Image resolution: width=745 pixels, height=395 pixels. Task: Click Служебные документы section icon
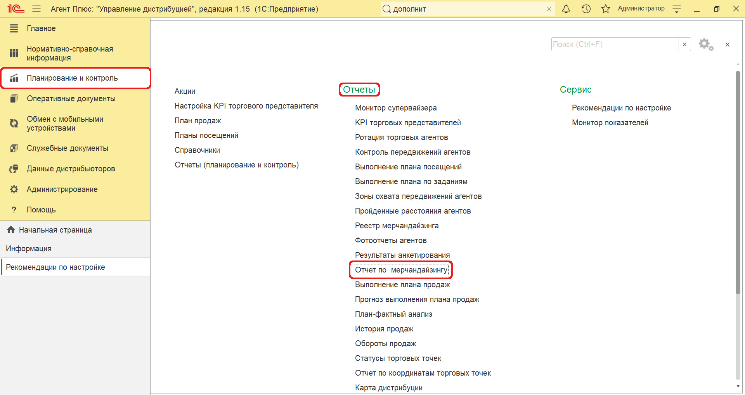14,148
